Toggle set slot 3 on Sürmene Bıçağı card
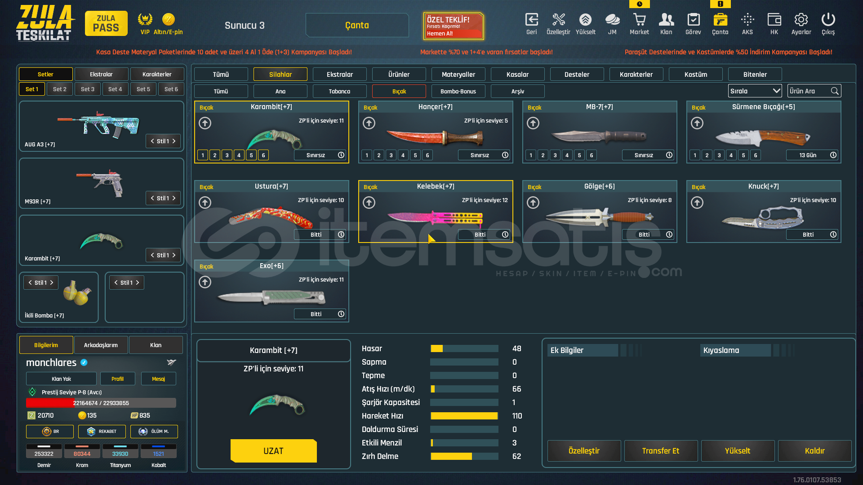The image size is (863, 485). click(719, 155)
